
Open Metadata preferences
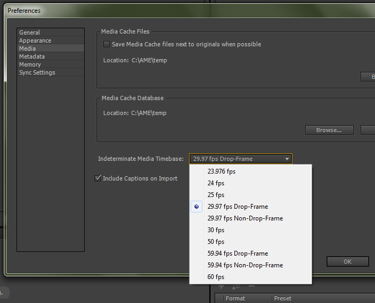click(51, 56)
